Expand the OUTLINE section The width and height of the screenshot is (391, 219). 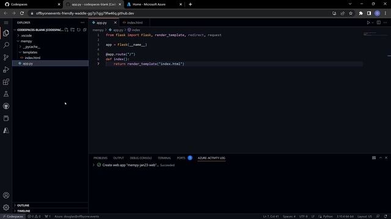click(50, 206)
